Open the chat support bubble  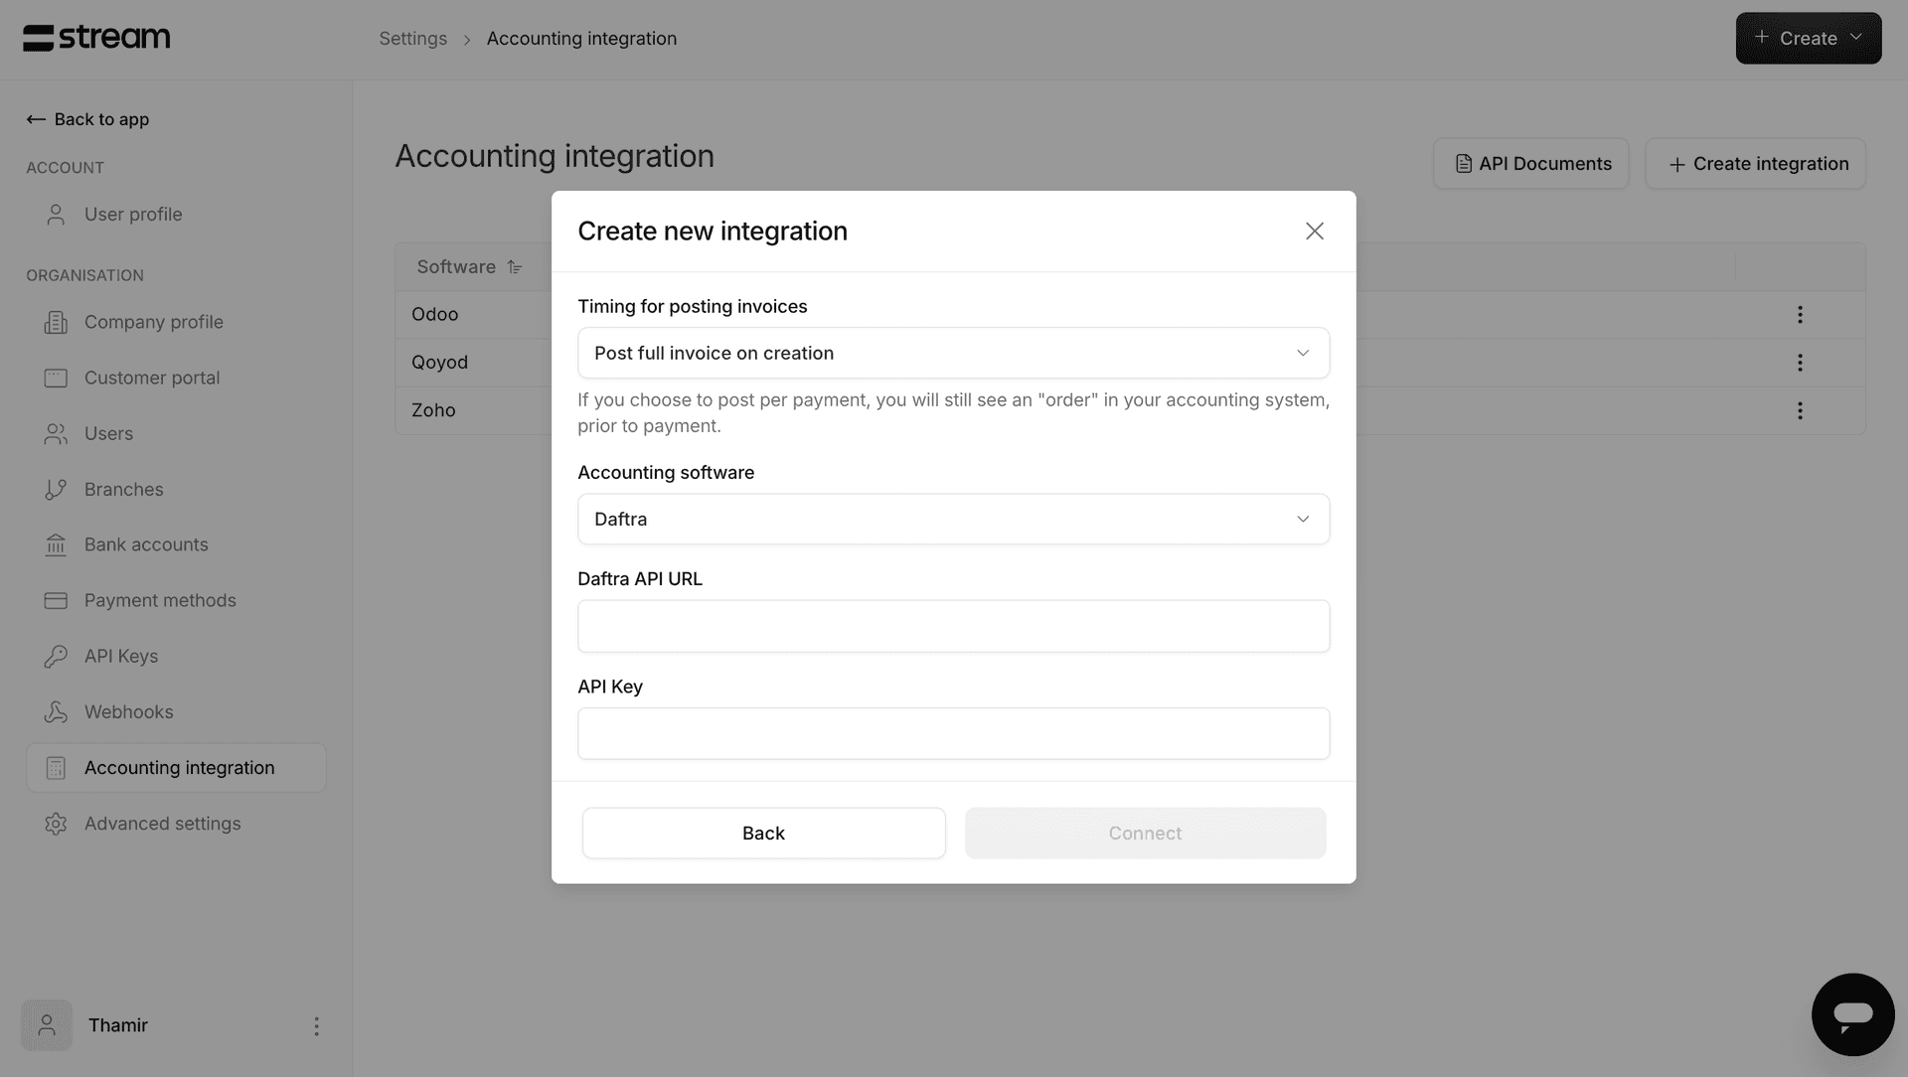pos(1852,1014)
